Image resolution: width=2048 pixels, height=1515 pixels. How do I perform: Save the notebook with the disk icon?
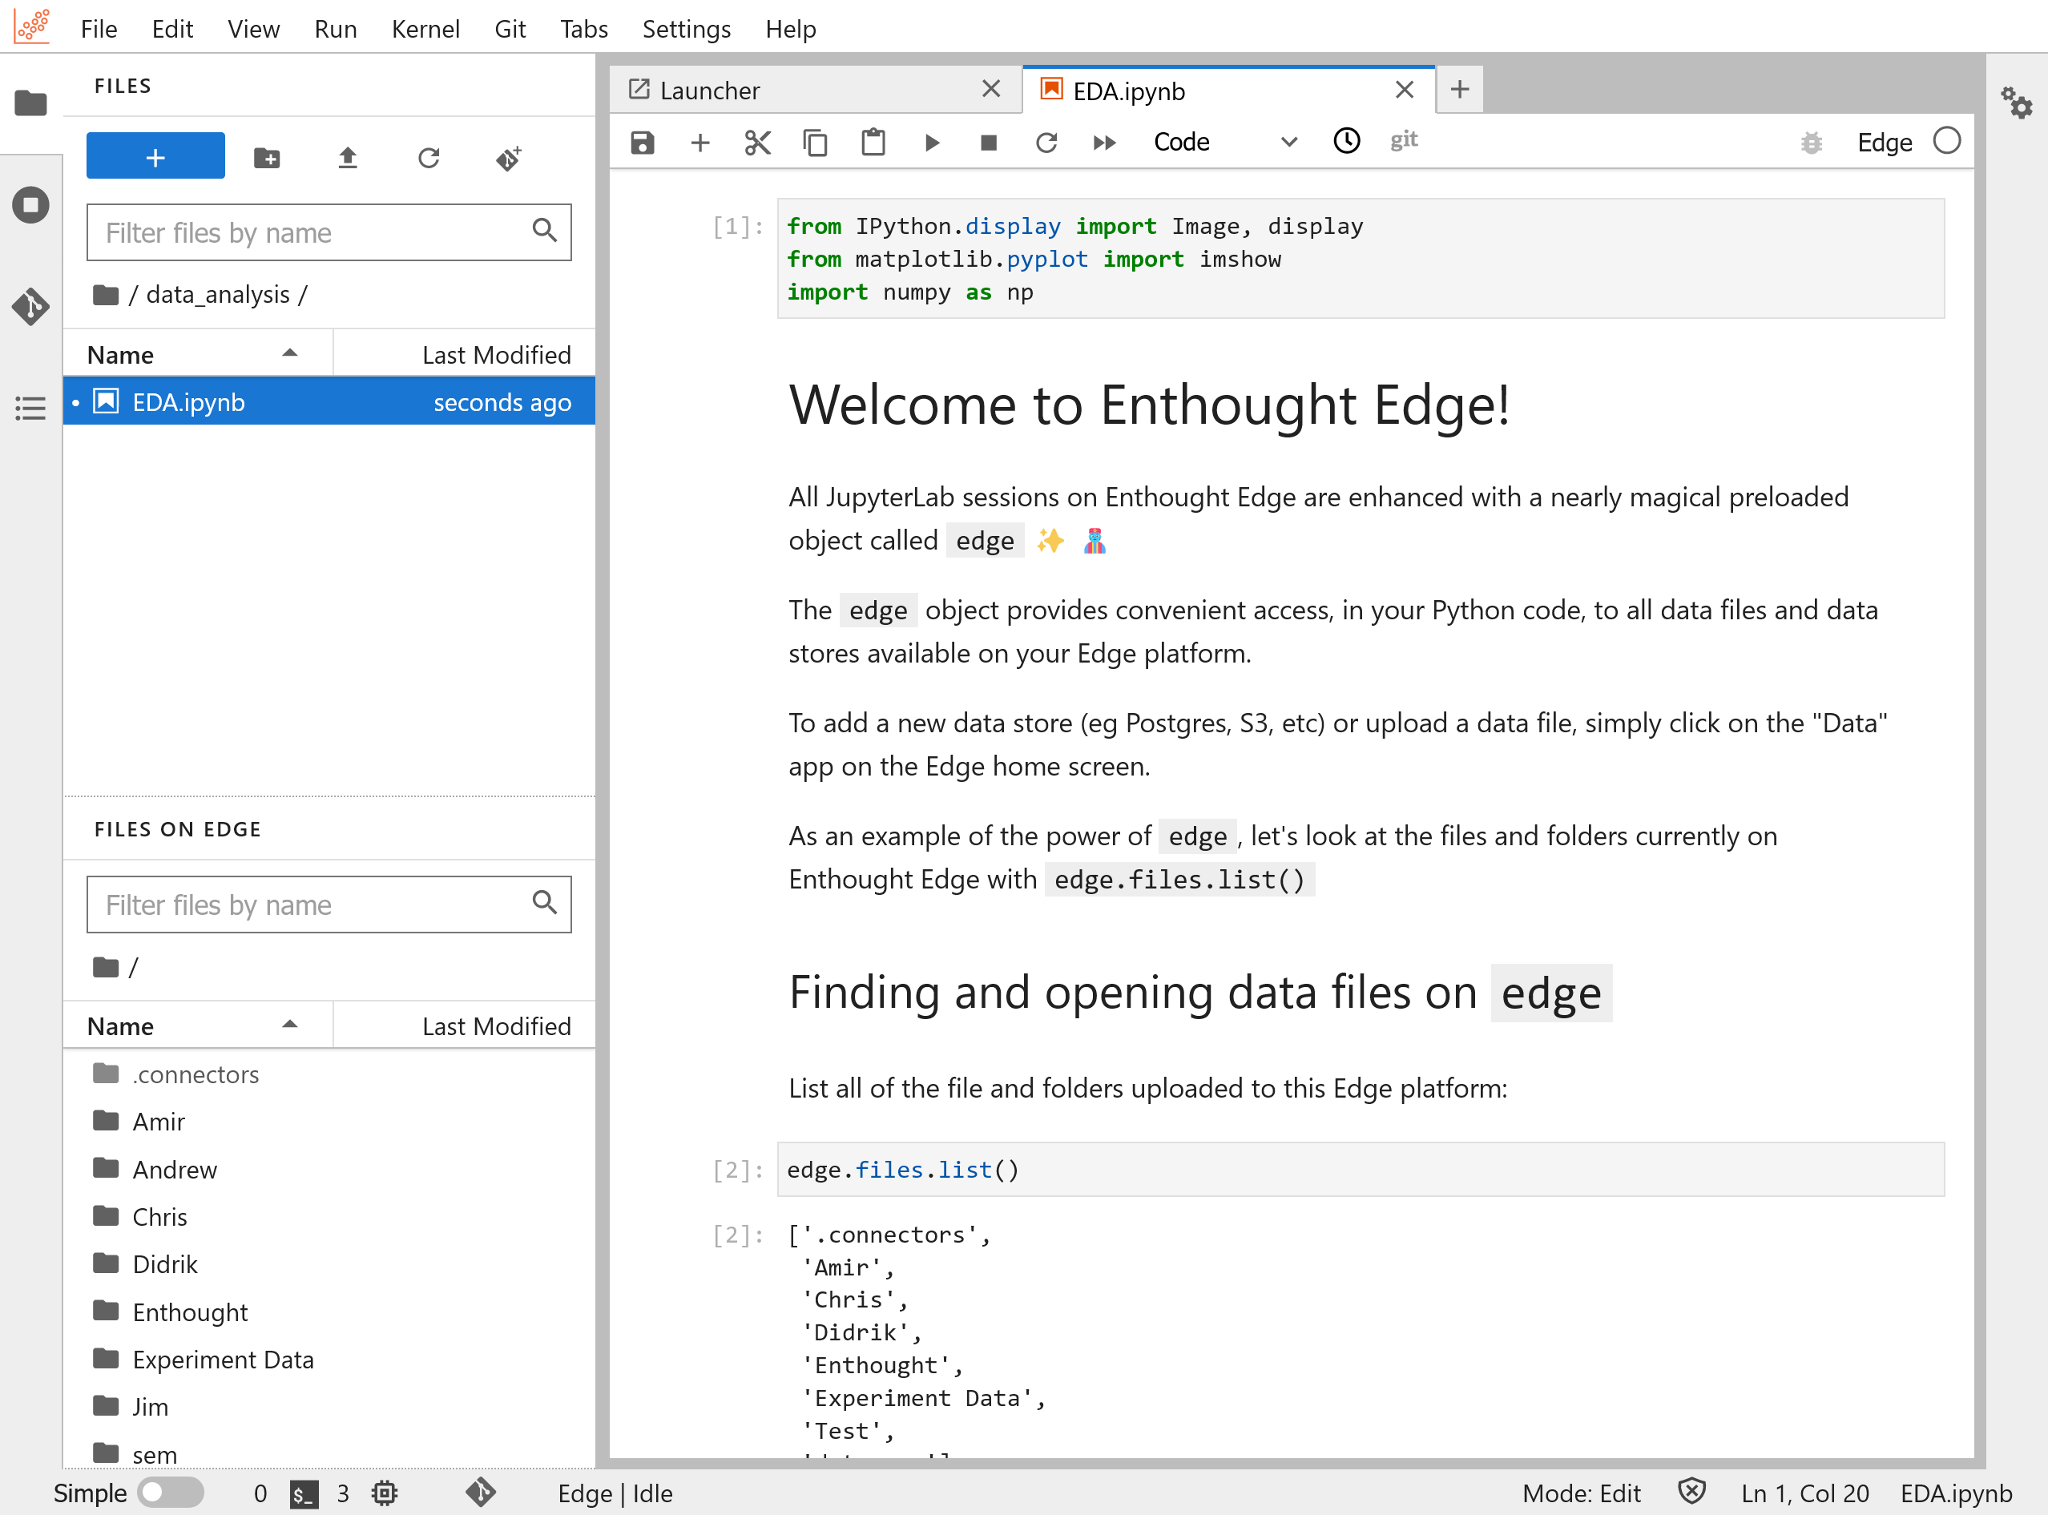coord(642,142)
